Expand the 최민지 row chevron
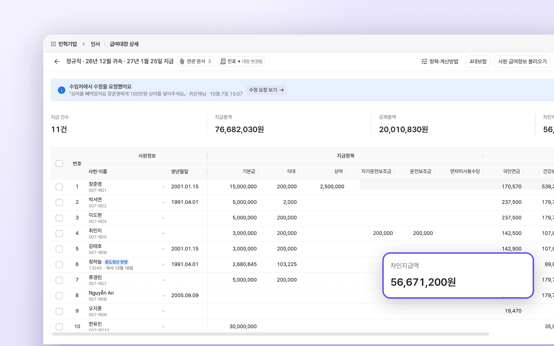The width and height of the screenshot is (554, 346). point(163,234)
